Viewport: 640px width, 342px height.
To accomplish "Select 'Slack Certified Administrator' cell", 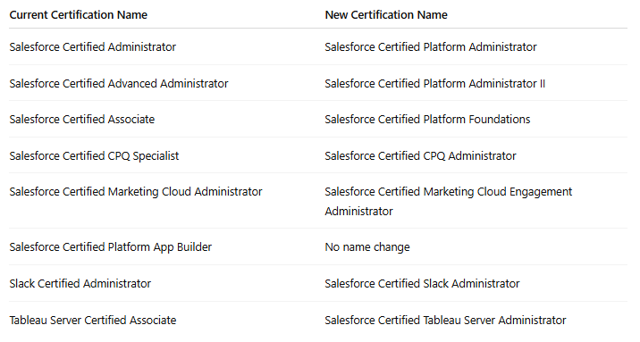I will click(80, 284).
